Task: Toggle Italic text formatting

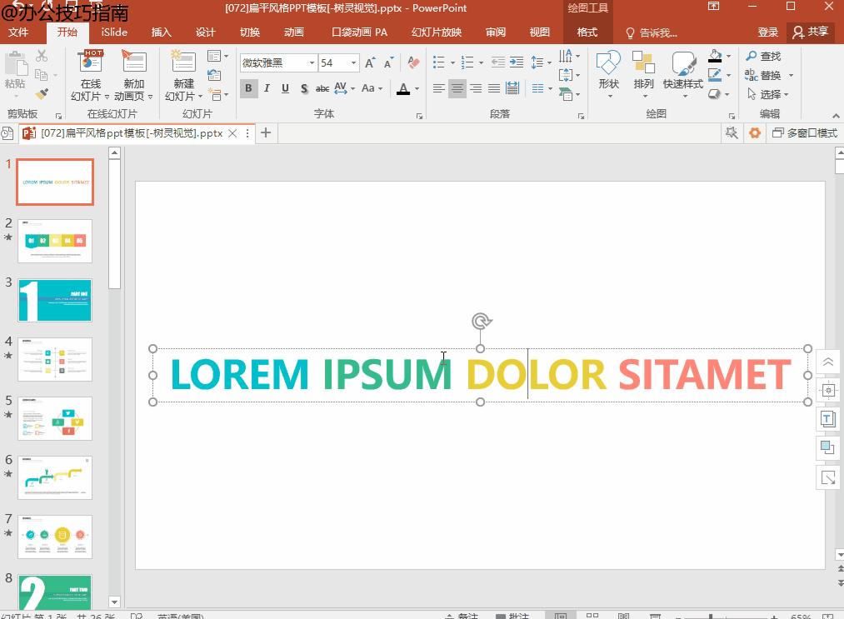Action: pos(267,88)
